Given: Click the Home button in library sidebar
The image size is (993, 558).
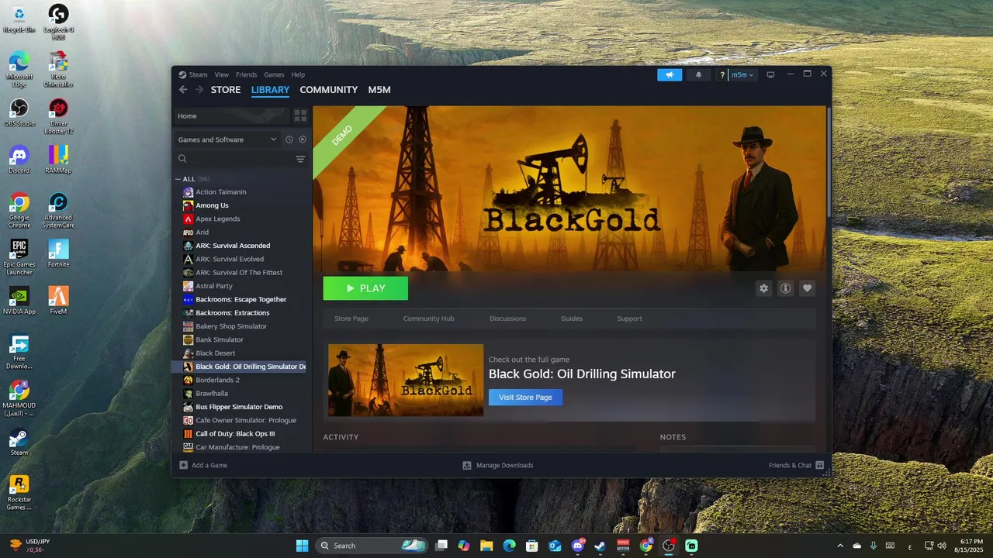Looking at the screenshot, I should pos(231,115).
